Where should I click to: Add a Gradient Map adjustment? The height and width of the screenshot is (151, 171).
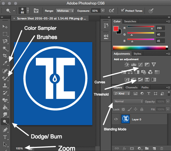(154, 80)
